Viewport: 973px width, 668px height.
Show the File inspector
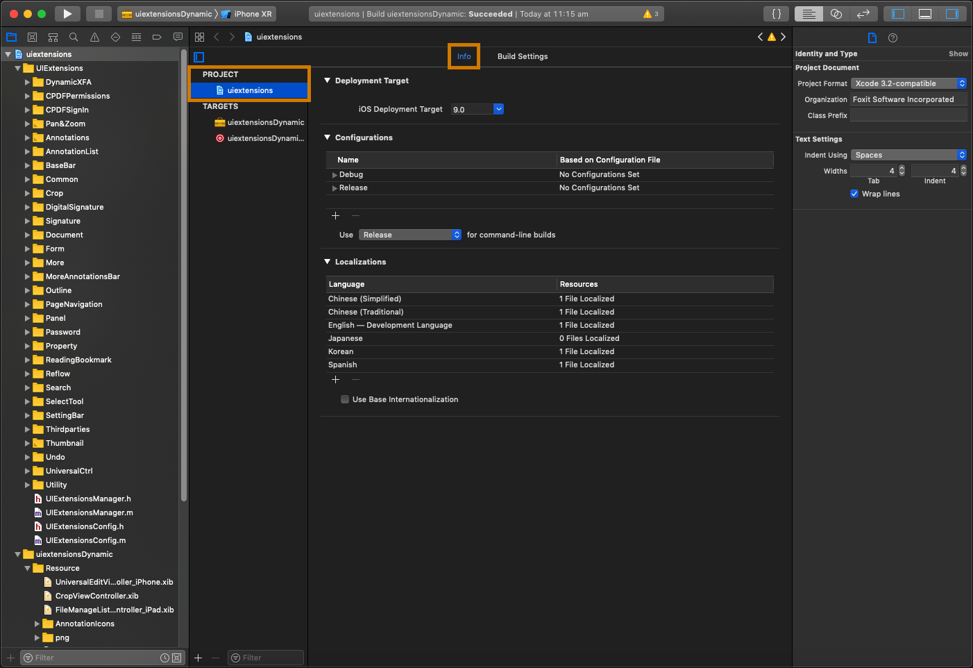coord(872,37)
